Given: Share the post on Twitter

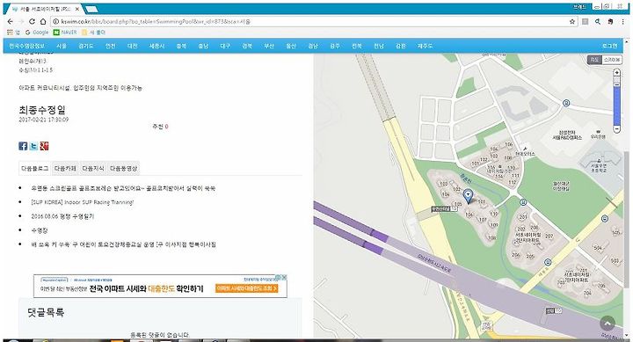Looking at the screenshot, I should pos(34,146).
